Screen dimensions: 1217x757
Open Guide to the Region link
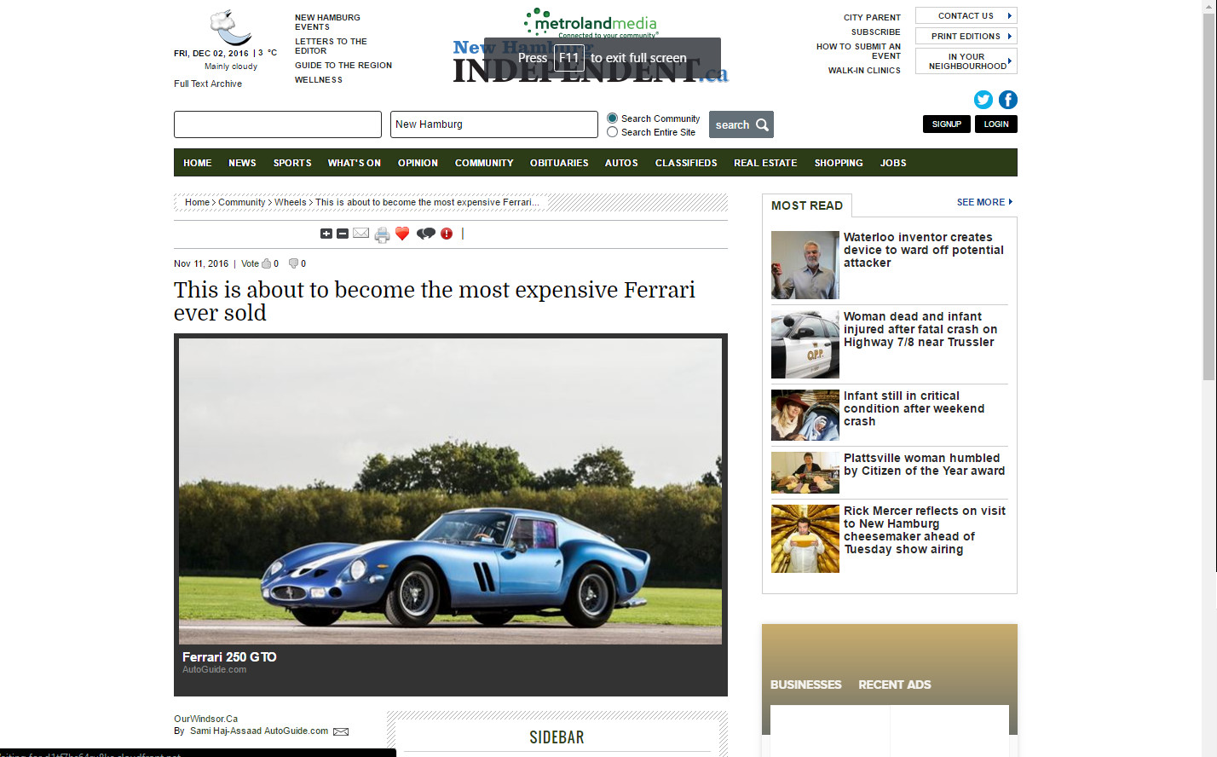[x=343, y=65]
